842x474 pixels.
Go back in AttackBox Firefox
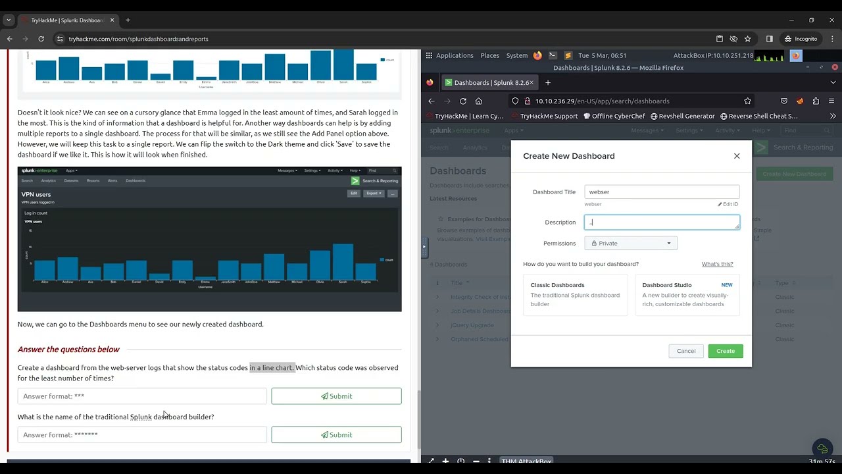(432, 101)
